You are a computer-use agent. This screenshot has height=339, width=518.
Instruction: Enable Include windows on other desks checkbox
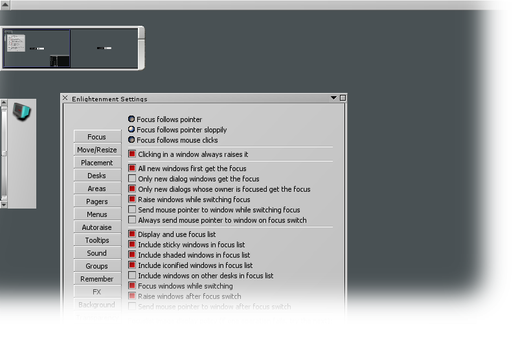click(x=132, y=276)
